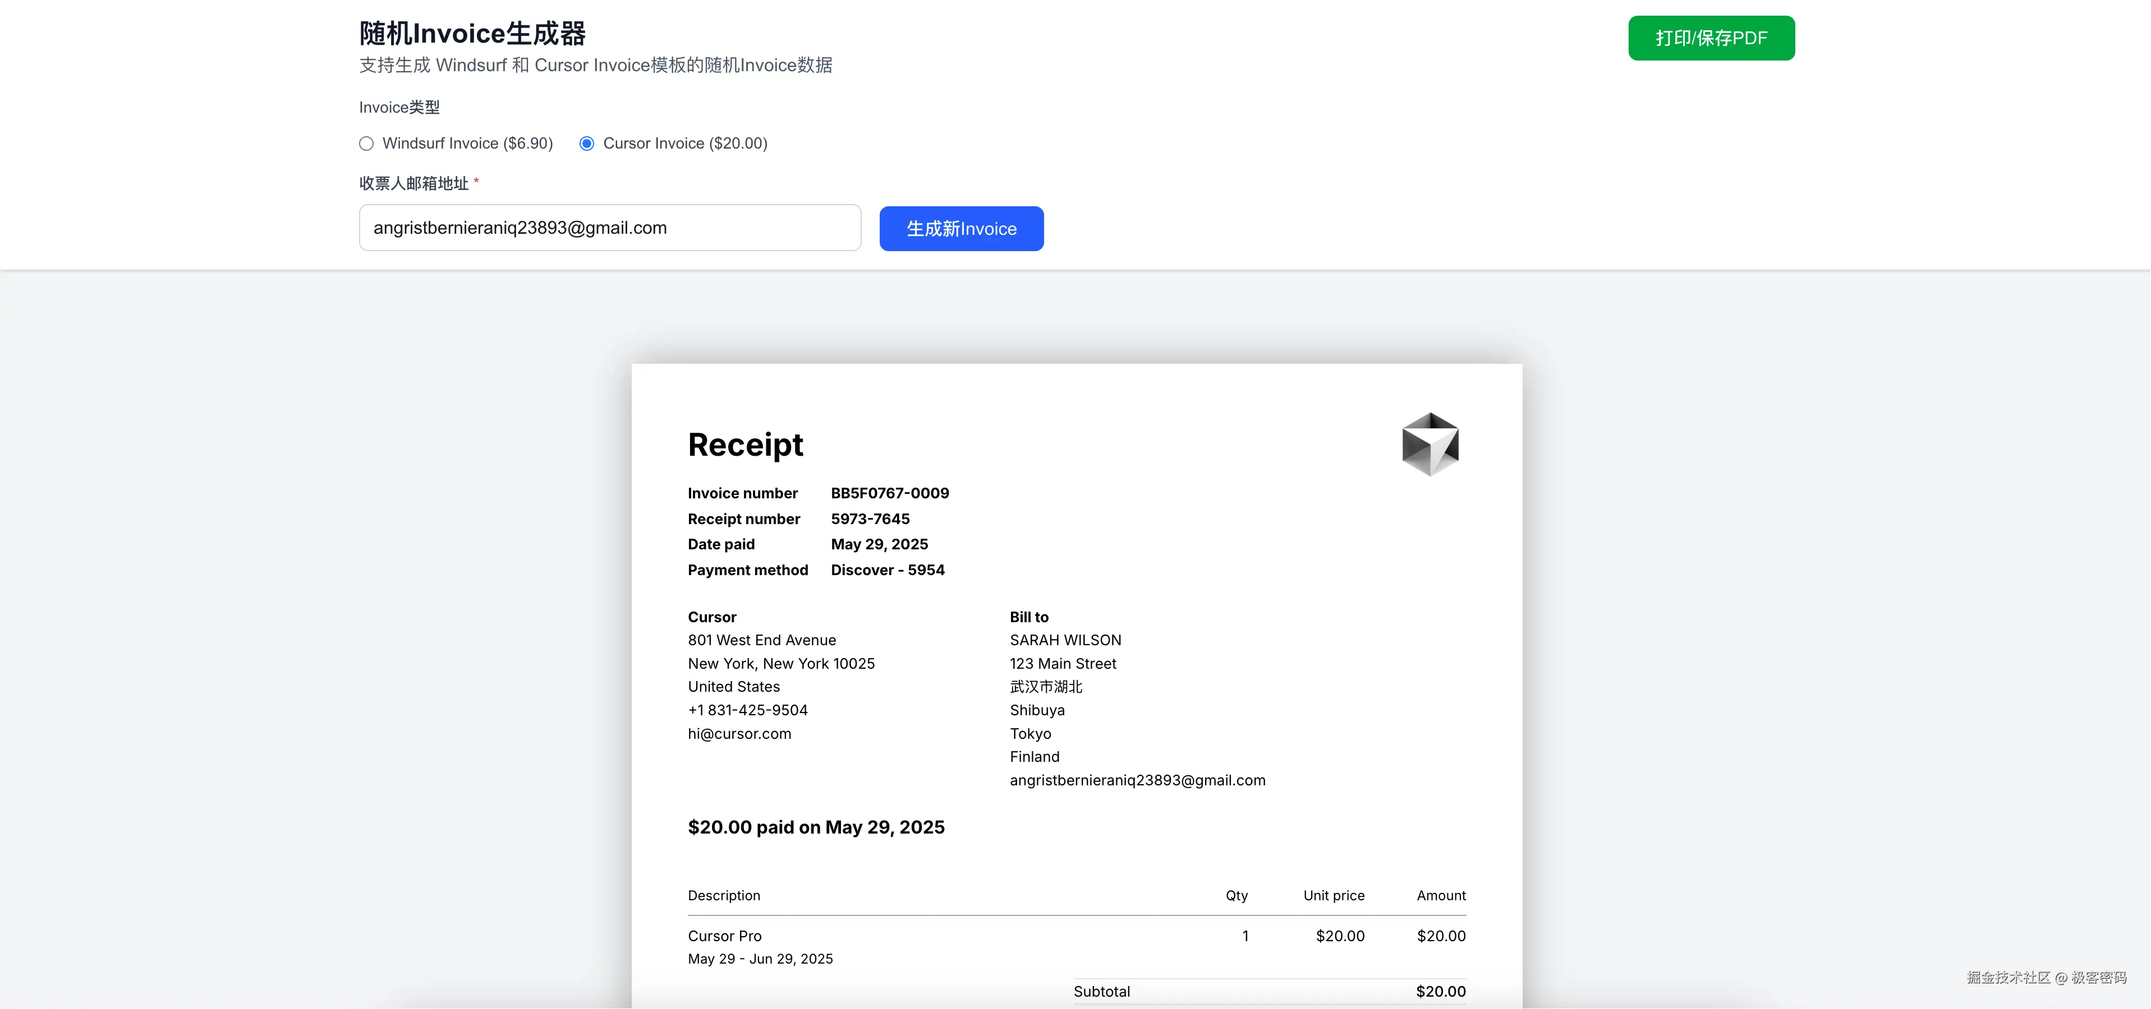
Task: Click the Receipt heading on the invoice
Action: click(745, 445)
